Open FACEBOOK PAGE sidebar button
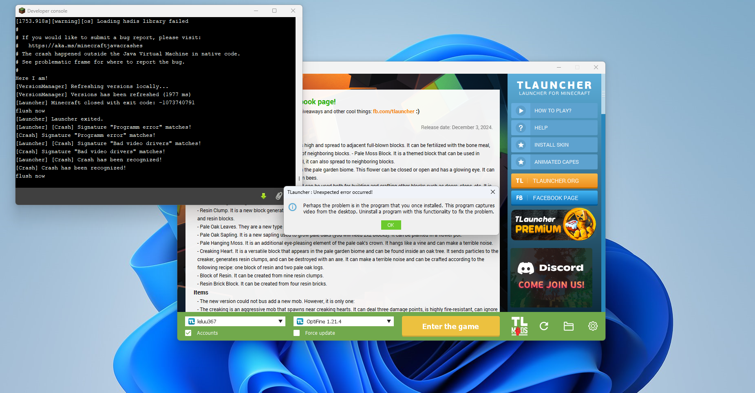This screenshot has width=755, height=393. tap(554, 198)
